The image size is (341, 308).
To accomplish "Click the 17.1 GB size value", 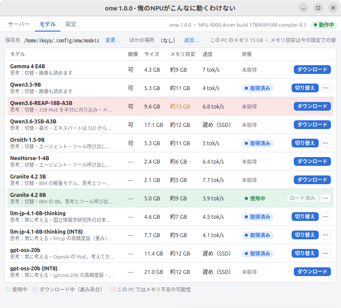I will pyautogui.click(x=153, y=125).
